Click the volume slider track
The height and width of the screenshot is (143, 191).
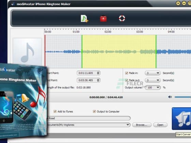point(183,97)
